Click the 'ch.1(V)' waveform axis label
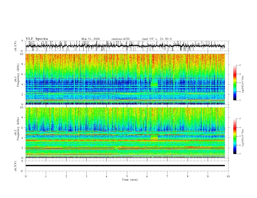This screenshot has height=198, width=257. click(16, 46)
